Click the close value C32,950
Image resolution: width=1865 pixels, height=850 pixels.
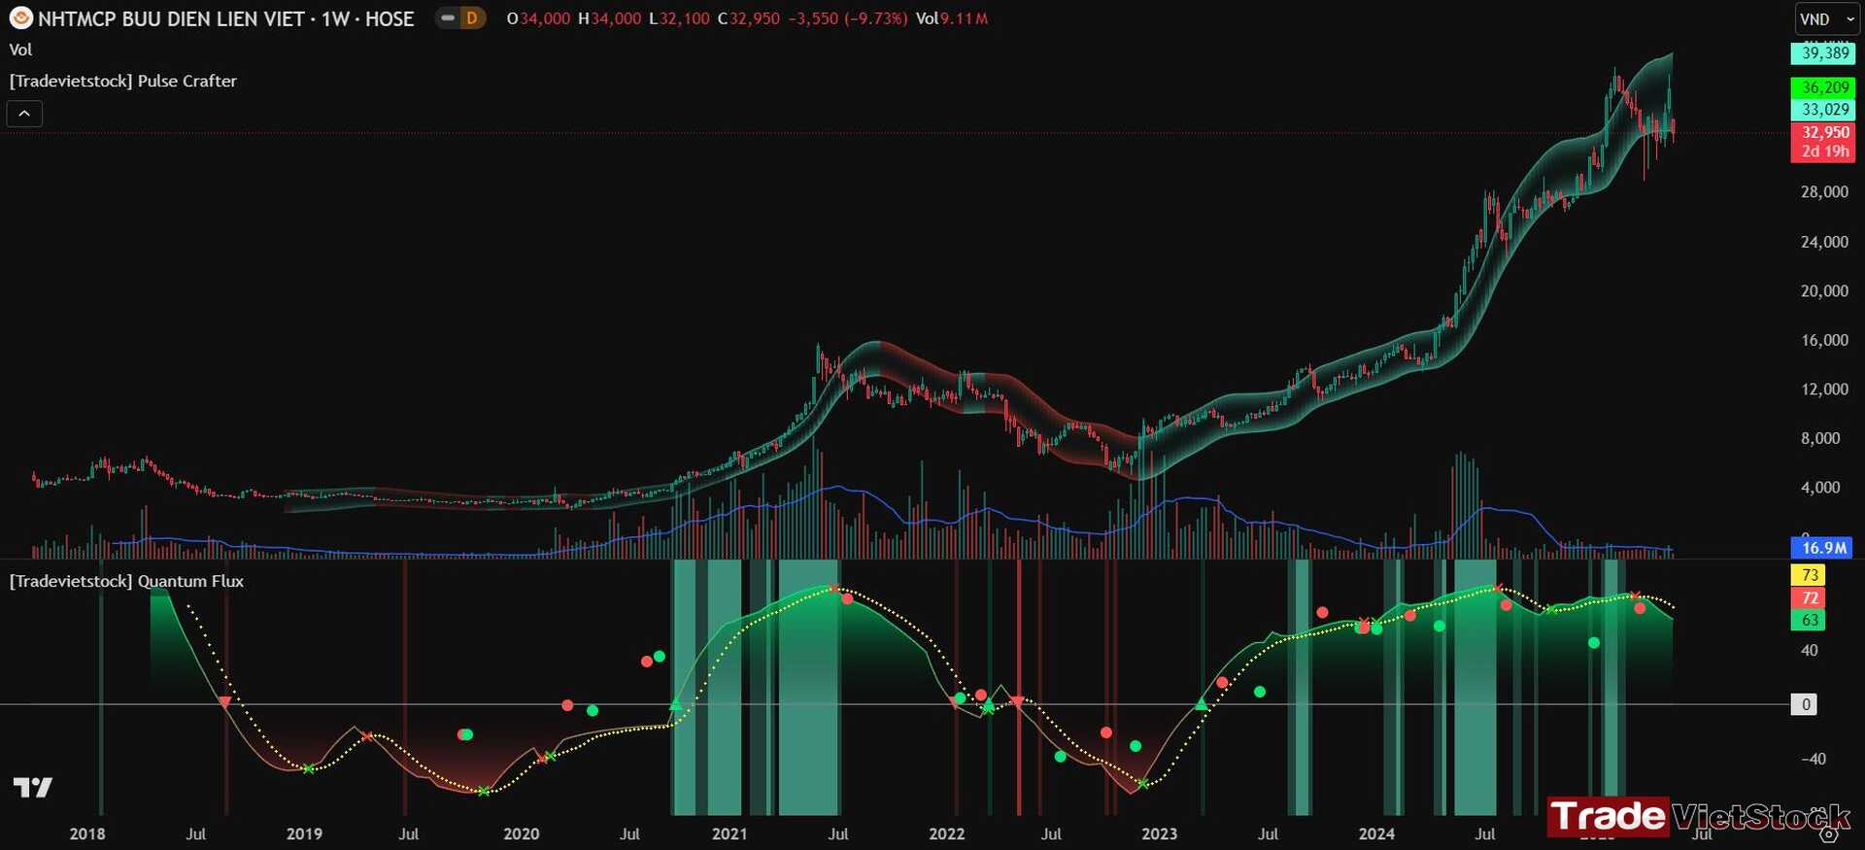(749, 18)
